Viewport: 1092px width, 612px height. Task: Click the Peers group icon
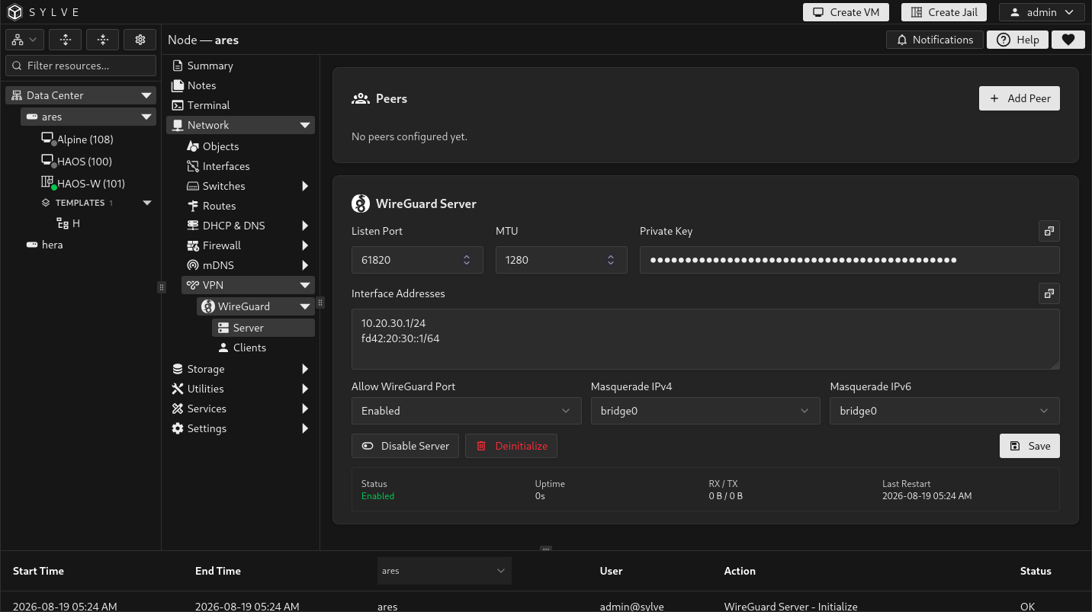360,98
